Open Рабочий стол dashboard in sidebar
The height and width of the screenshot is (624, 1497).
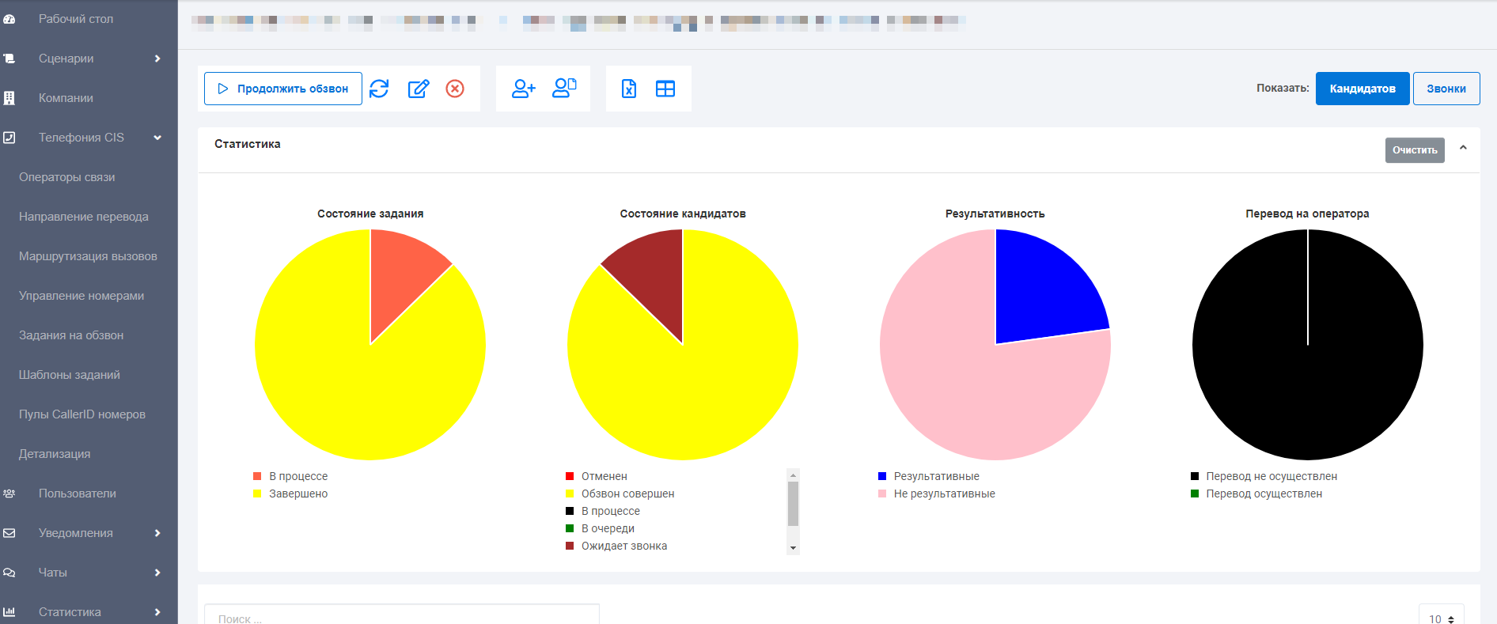76,19
